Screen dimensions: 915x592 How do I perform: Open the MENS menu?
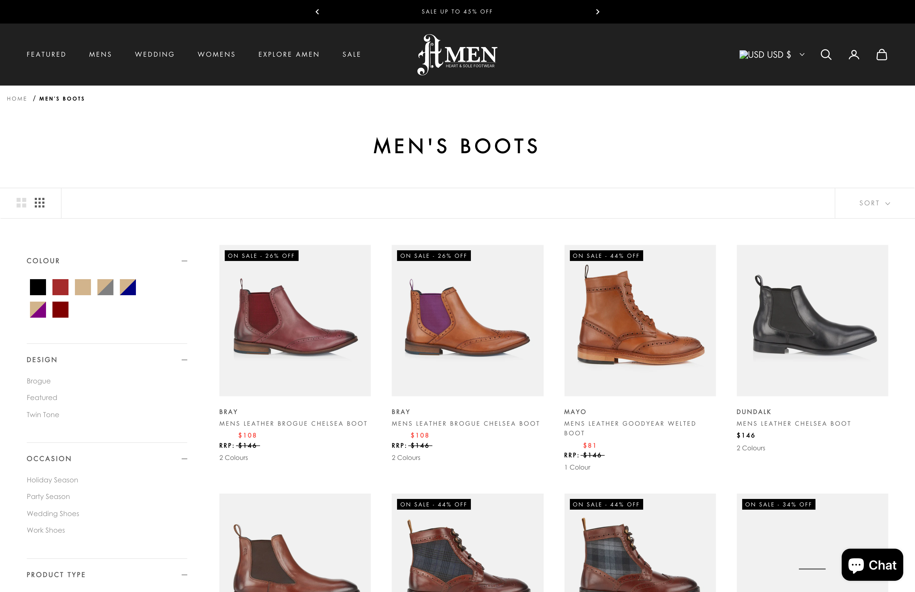100,54
